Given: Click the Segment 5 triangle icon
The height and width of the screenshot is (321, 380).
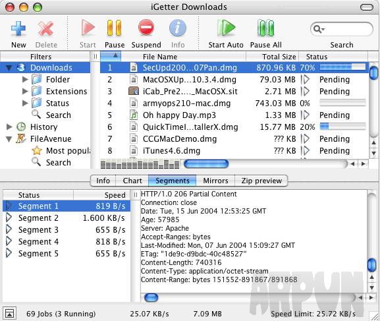Looking at the screenshot, I should [x=9, y=253].
